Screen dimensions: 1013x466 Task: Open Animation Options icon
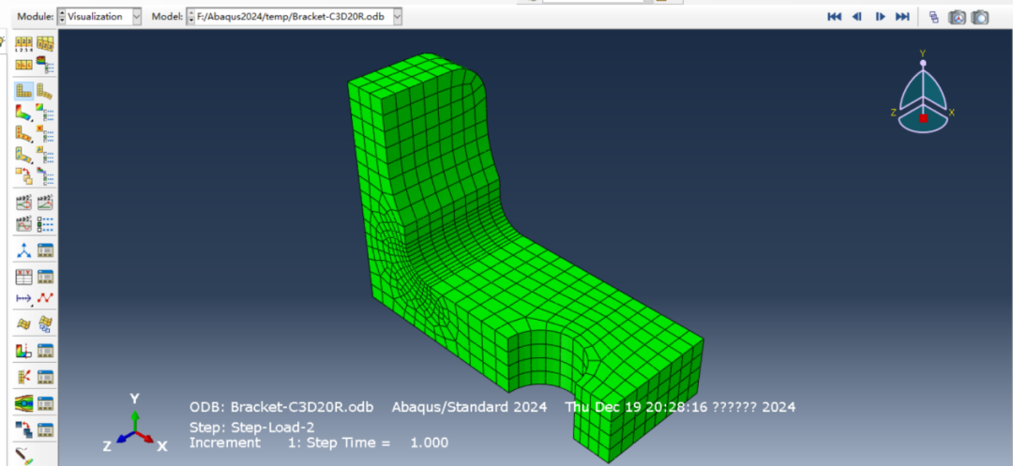pos(45,223)
